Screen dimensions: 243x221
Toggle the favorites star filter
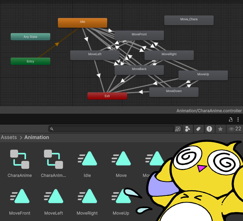click(x=220, y=129)
